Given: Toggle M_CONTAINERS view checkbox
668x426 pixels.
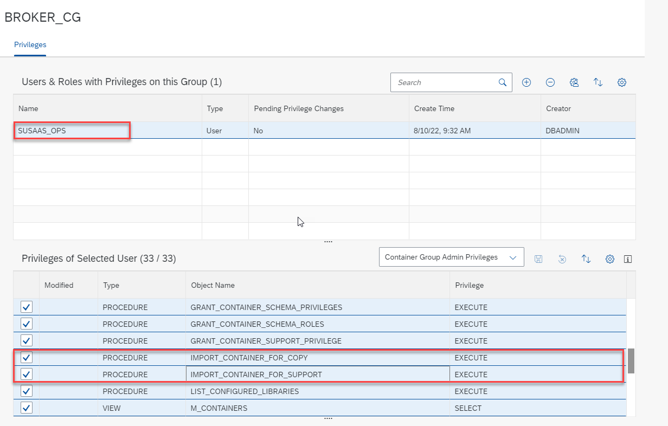Looking at the screenshot, I should [26, 408].
